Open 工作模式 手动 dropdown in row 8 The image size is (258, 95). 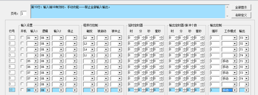coord(229,79)
